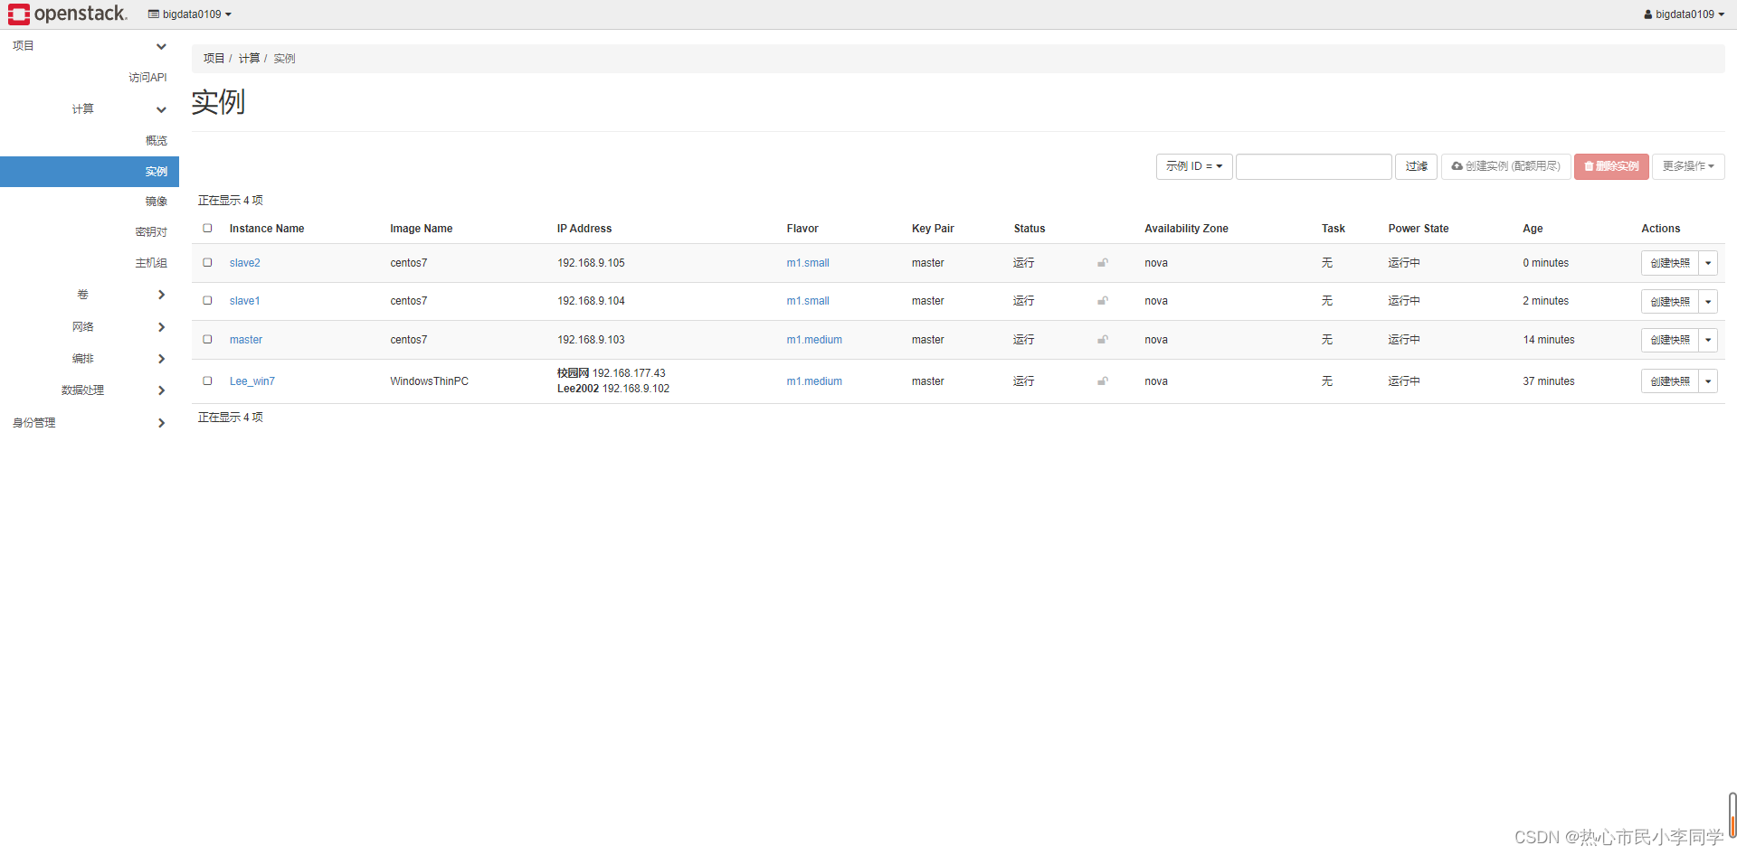Viewport: 1737px width, 855px height.
Task: Select 实例 in the sidebar
Action: 90,172
